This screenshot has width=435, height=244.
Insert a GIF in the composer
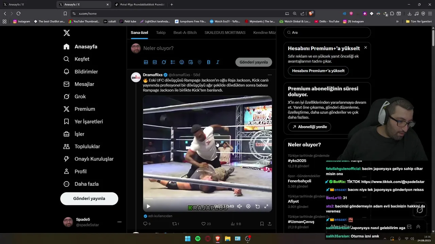(155, 62)
